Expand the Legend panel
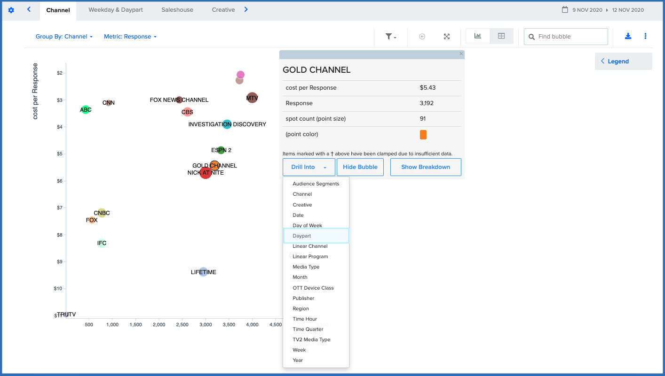This screenshot has height=376, width=665. (x=624, y=61)
